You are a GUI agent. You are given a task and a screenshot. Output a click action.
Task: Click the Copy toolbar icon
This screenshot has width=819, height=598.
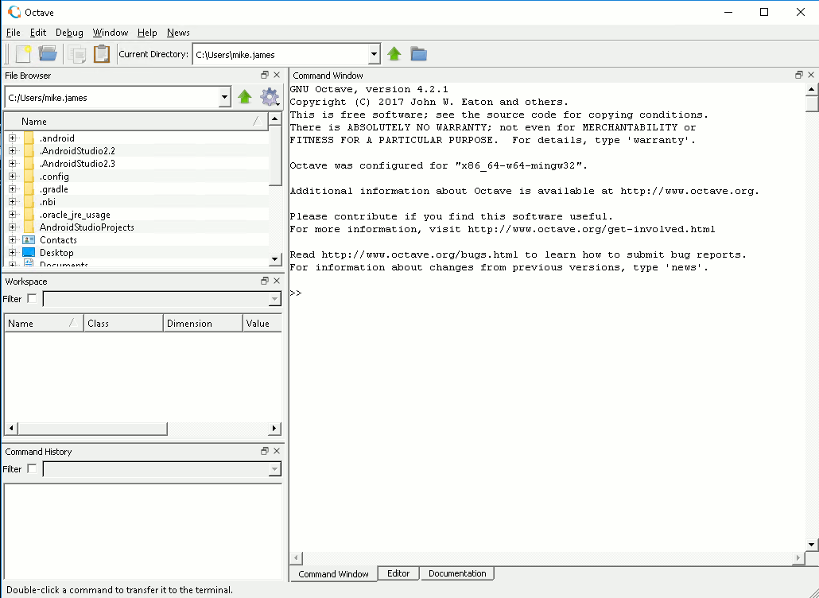pos(77,54)
